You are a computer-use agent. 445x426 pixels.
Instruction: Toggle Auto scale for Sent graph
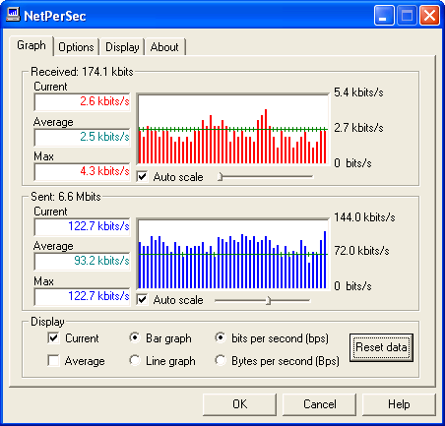pos(142,300)
